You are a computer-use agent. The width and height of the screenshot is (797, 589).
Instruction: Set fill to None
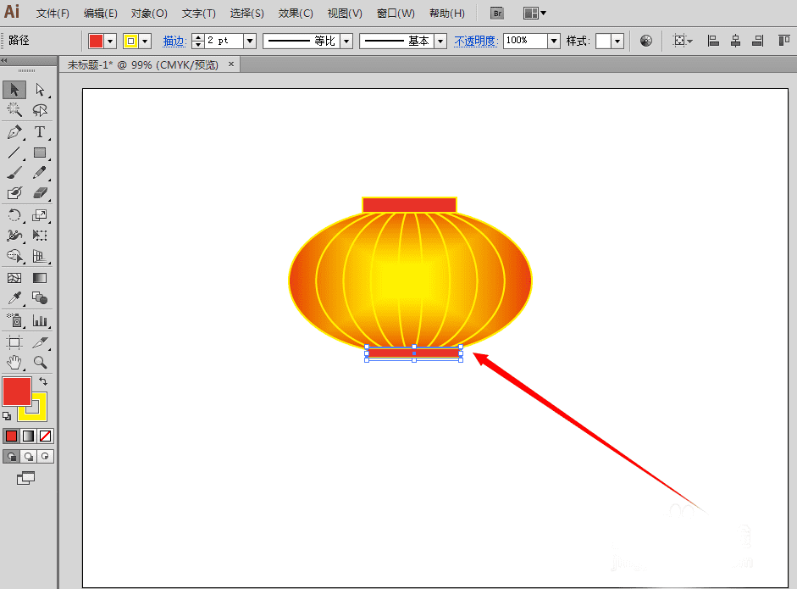point(45,436)
